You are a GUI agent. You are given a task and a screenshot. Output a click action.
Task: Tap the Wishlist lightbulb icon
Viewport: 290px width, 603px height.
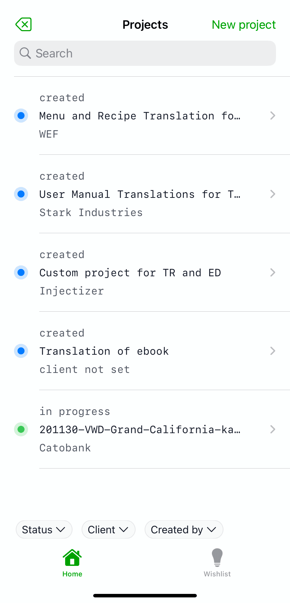coord(217,557)
